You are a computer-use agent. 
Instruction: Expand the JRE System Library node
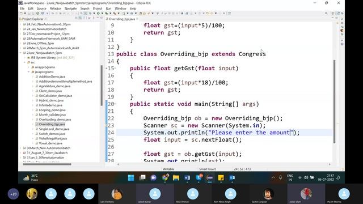(x=25, y=58)
